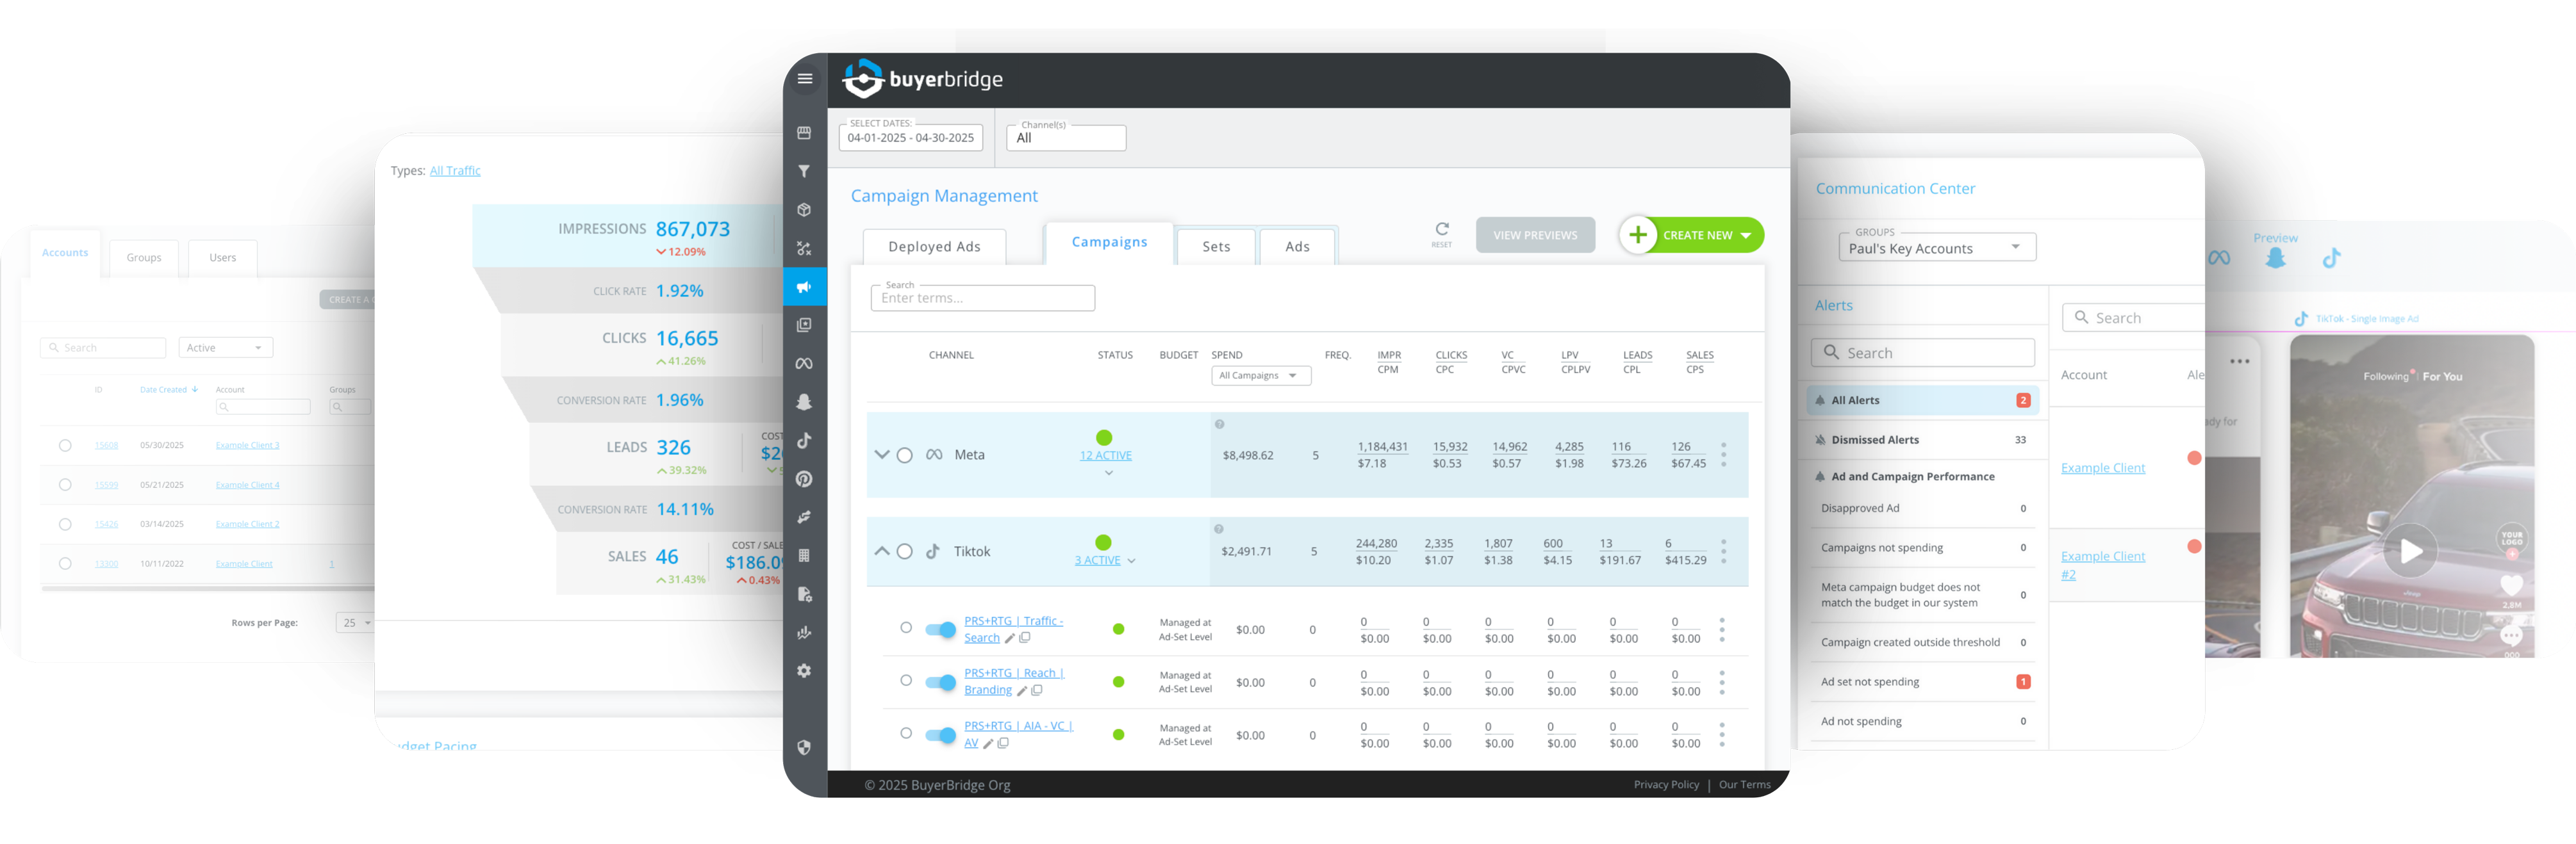The image size is (2576, 844).
Task: Select radio for account 15608 in Accounts window
Action: point(65,446)
